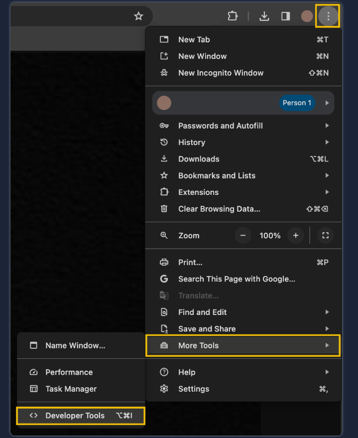Screen dimensions: 358x438
Task: Click the three-dot Chrome menu button
Action: pos(328,16)
